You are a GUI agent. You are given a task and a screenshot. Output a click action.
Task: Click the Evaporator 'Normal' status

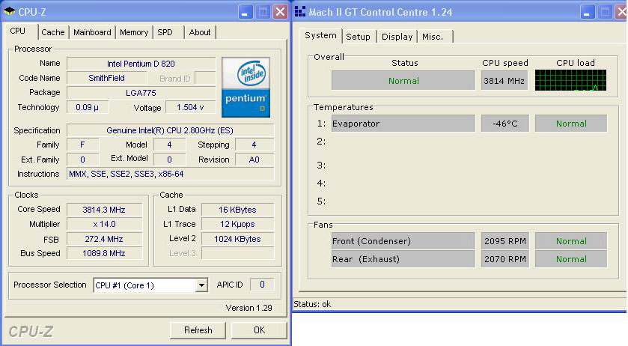(x=571, y=124)
